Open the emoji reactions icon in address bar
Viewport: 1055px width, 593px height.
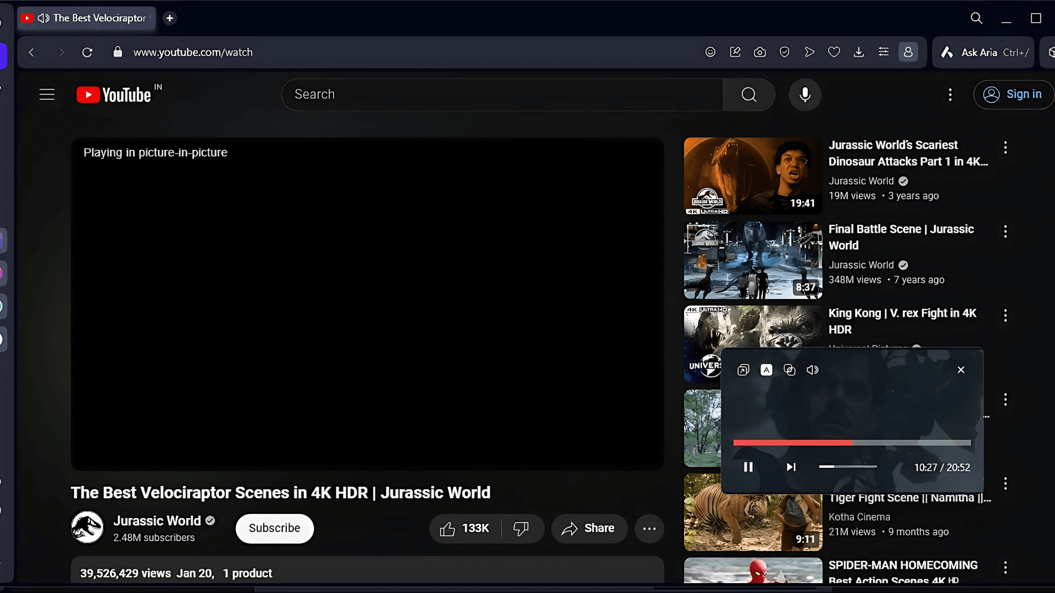point(710,52)
